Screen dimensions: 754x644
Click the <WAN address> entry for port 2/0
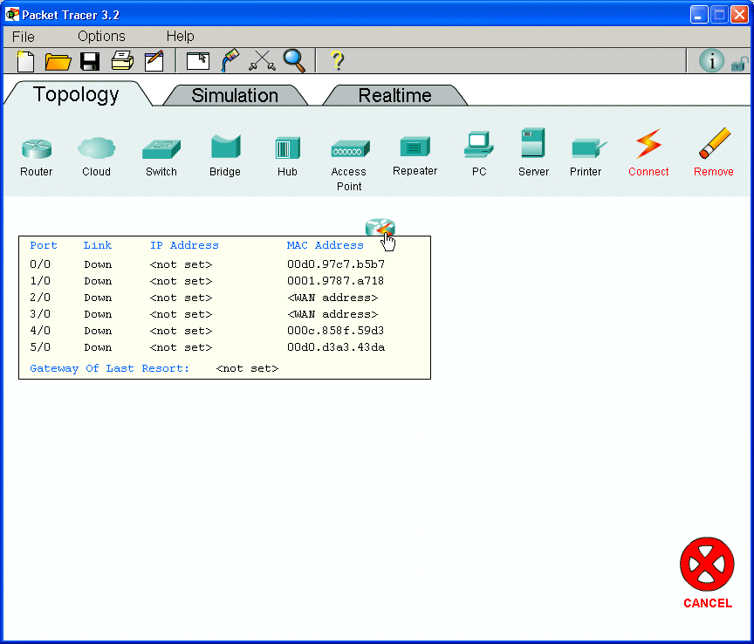coord(332,298)
